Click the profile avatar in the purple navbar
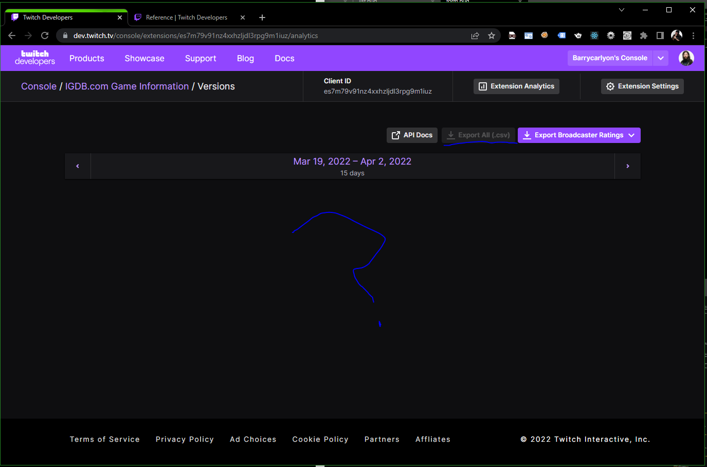 [x=686, y=58]
